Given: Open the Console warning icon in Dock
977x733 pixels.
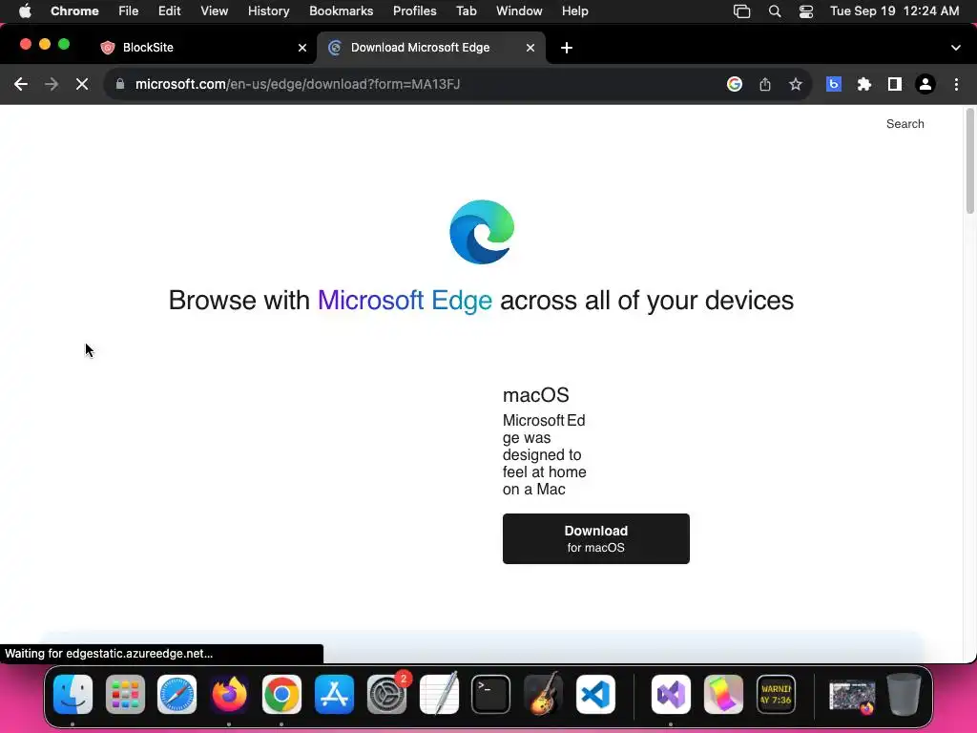Looking at the screenshot, I should point(776,695).
